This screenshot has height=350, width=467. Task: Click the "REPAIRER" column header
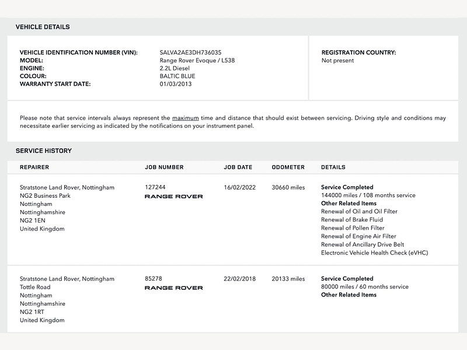click(34, 167)
